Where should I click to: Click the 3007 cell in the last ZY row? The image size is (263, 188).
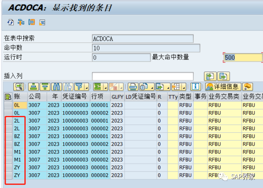[37, 175]
